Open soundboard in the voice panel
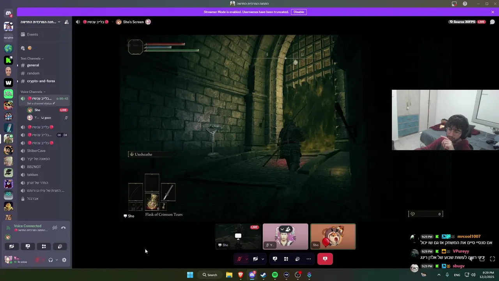The image size is (499, 281). point(60,246)
